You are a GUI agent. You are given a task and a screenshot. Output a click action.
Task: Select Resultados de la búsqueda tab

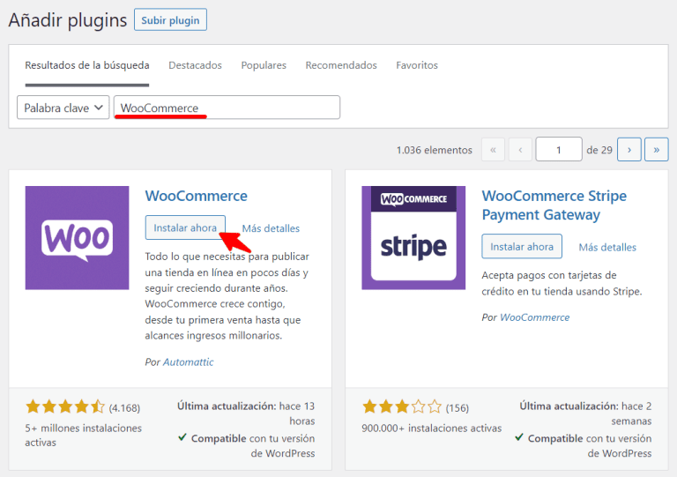pyautogui.click(x=86, y=65)
